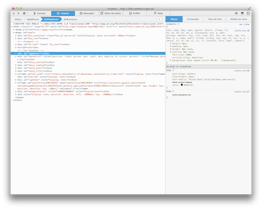
Task: Expand the background property arrow
Action: tap(171, 60)
